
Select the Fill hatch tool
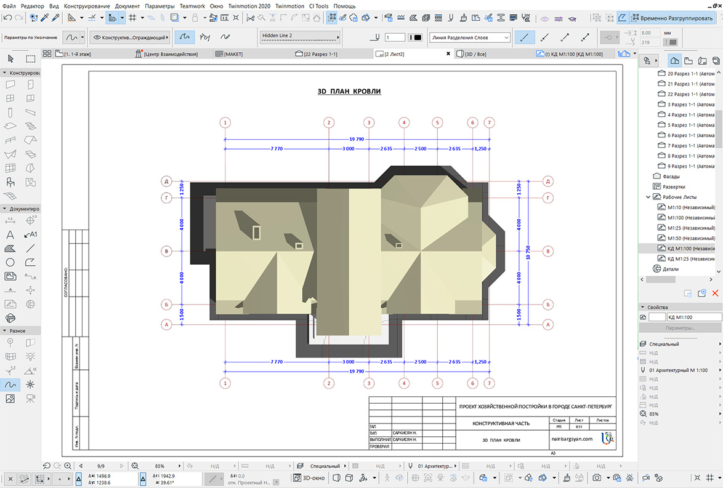[10, 249]
